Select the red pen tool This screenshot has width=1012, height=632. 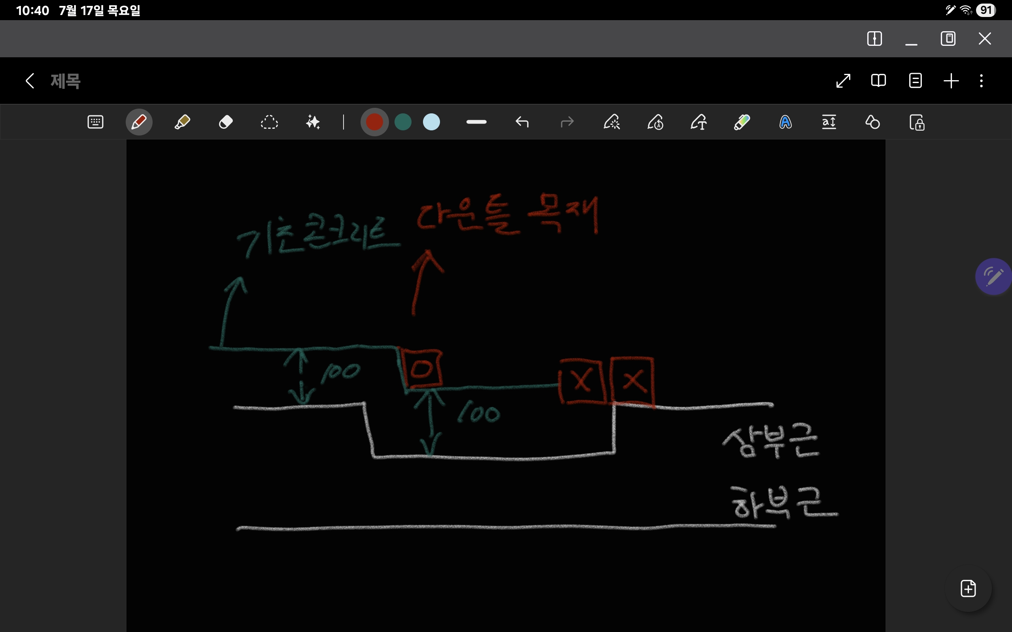coord(139,122)
